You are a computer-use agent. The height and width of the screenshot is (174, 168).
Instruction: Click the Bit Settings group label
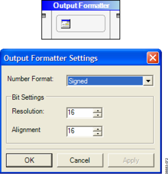28,97
